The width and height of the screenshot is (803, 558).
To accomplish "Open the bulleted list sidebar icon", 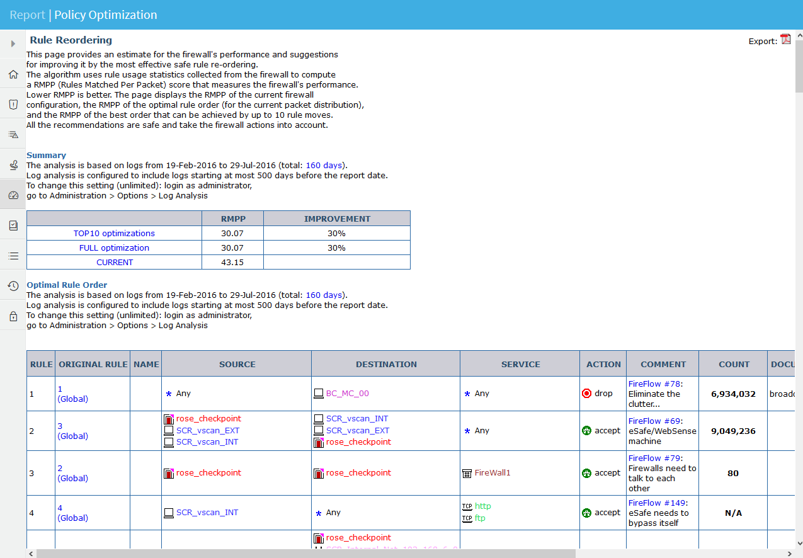I will pyautogui.click(x=13, y=256).
